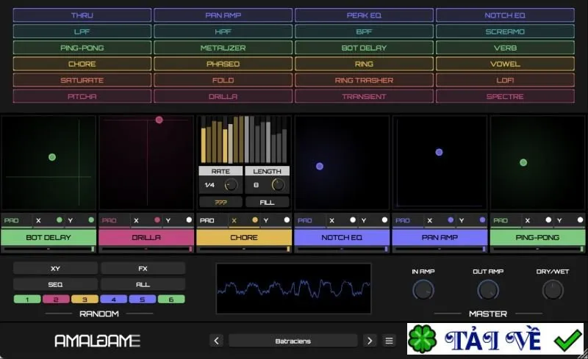Click the DRY/WET knob

click(553, 290)
